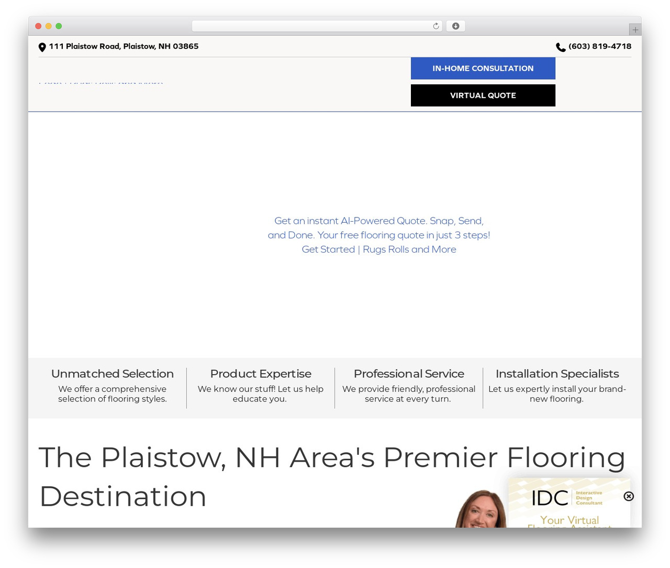Viewport: 670px width, 568px height.
Task: Click the phone handset icon
Action: pos(561,47)
